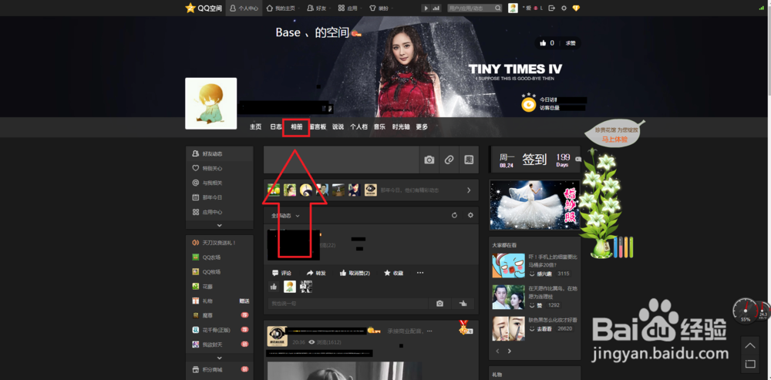Open 应用中心 in the left sidebar

[x=219, y=213]
